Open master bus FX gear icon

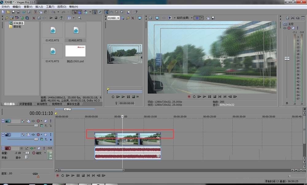[289, 28]
